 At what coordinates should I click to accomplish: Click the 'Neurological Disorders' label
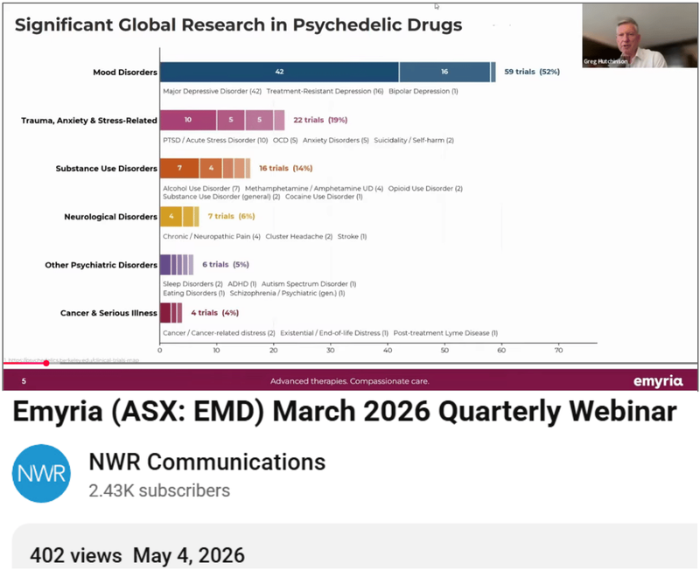click(111, 217)
